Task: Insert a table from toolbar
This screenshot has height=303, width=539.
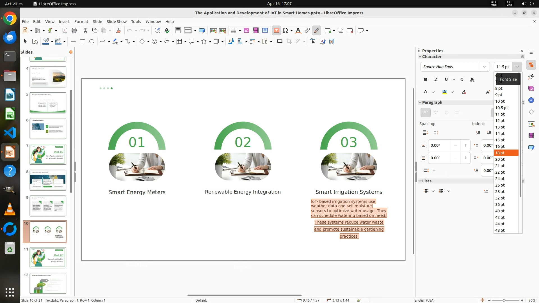Action: point(233,31)
